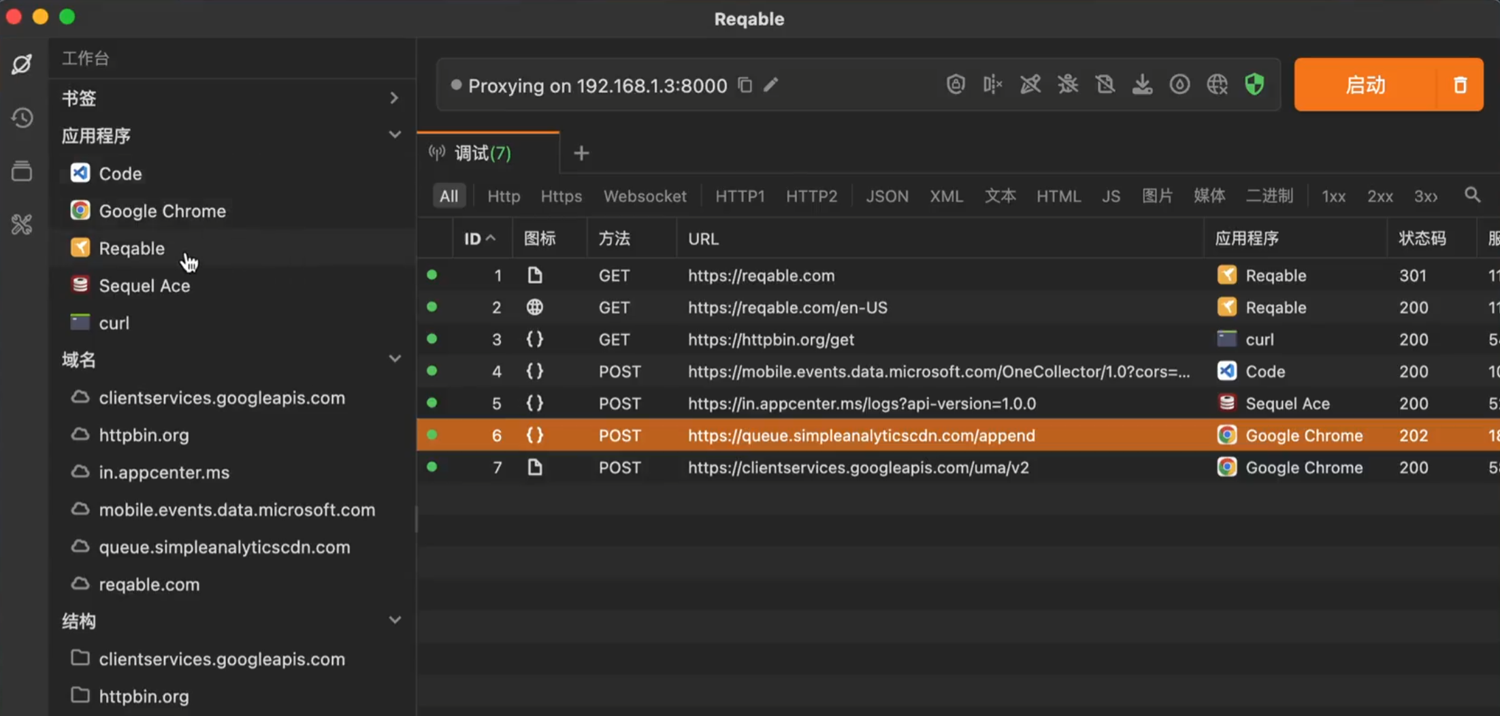Filter by JSON content type
Viewport: 1500px width, 716px height.
(887, 196)
